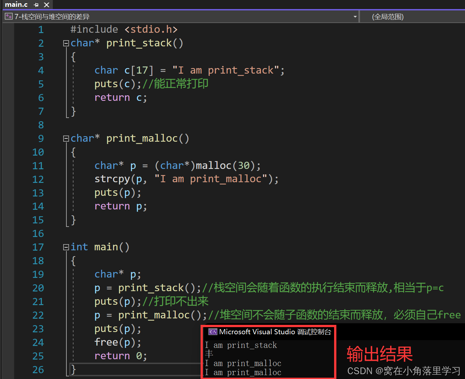The width and height of the screenshot is (465, 379).
Task: Click line number 20
Action: pos(38,288)
